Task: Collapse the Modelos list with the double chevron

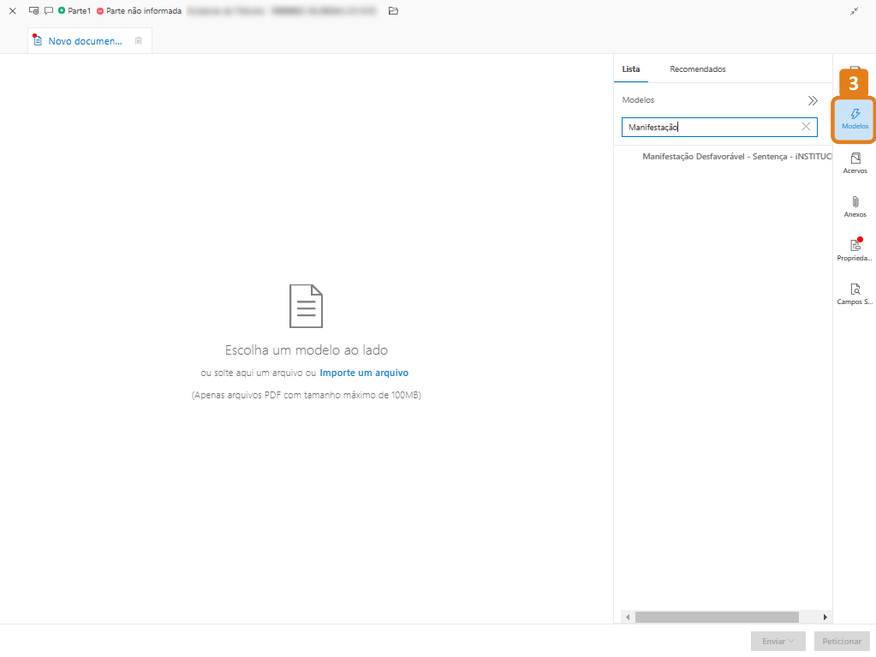Action: (x=812, y=99)
